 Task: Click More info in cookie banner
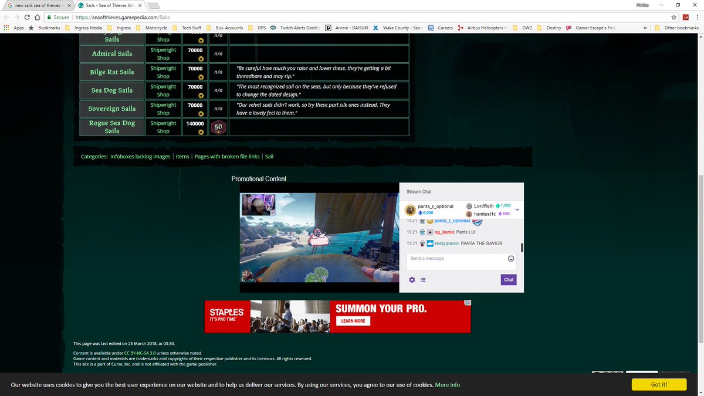[448, 385]
